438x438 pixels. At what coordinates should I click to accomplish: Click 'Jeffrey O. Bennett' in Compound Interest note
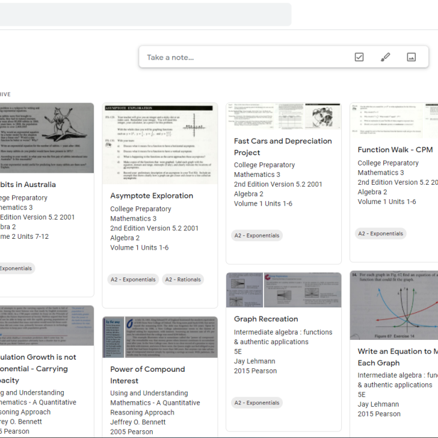click(x=138, y=422)
